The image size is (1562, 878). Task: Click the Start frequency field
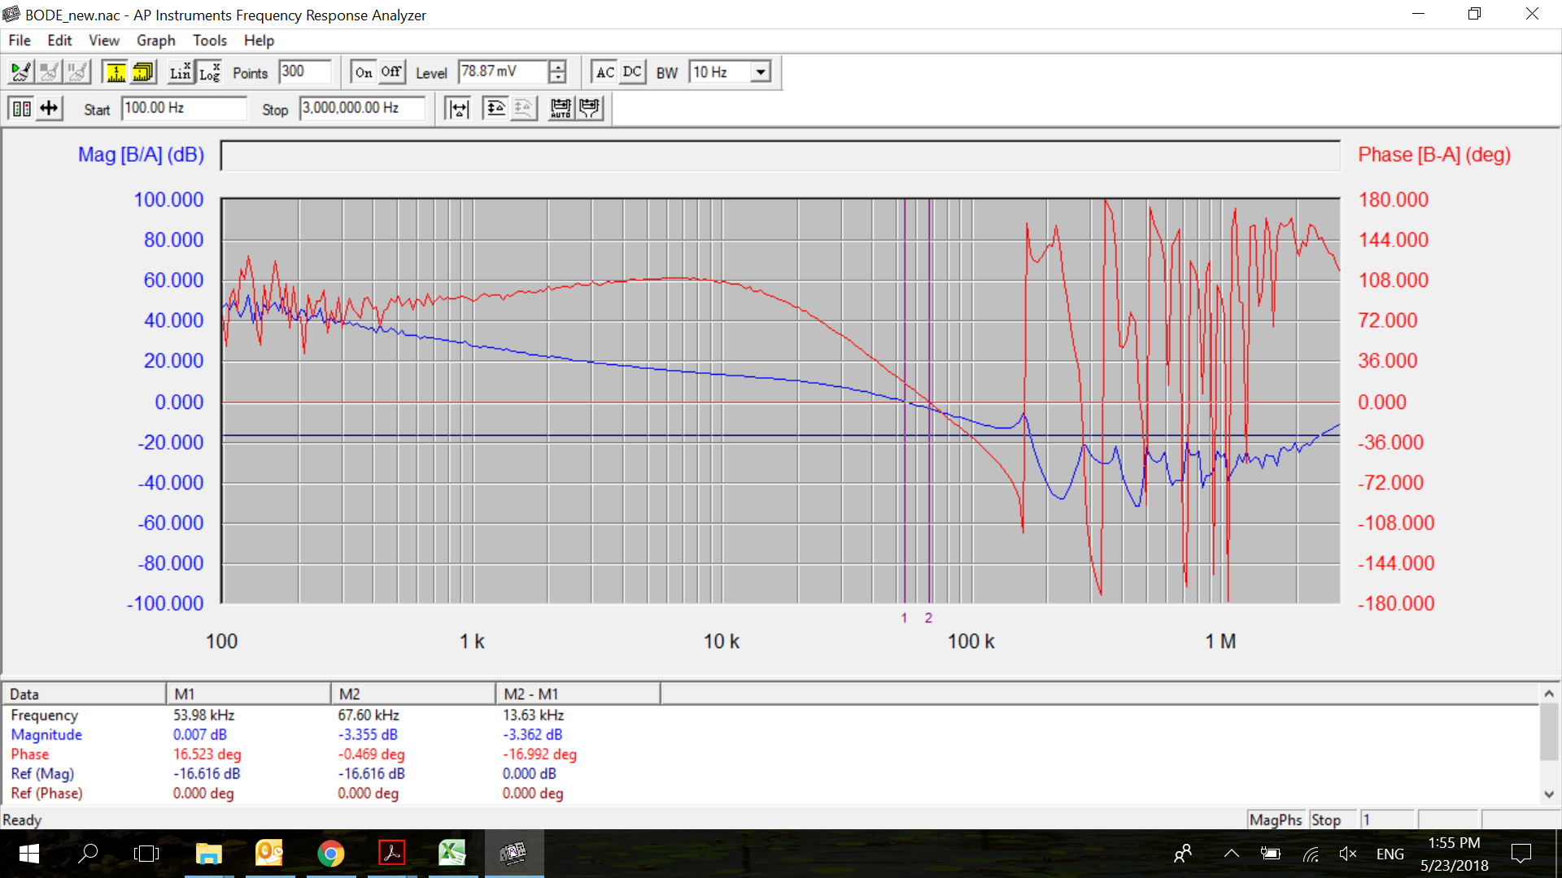click(184, 108)
